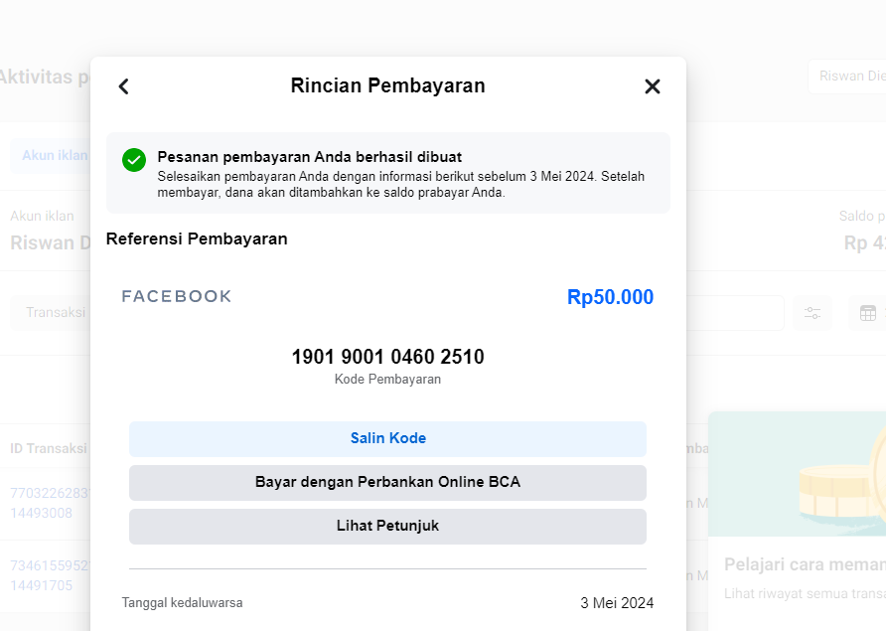Click the back arrow in Rincian Pembayaran

pos(123,86)
